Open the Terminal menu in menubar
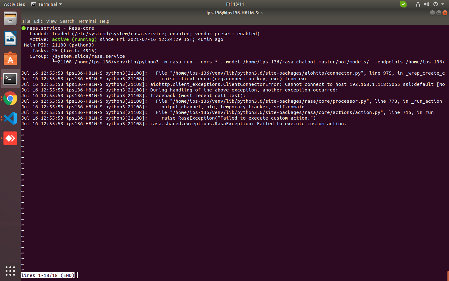This screenshot has height=281, width=449. (87, 21)
